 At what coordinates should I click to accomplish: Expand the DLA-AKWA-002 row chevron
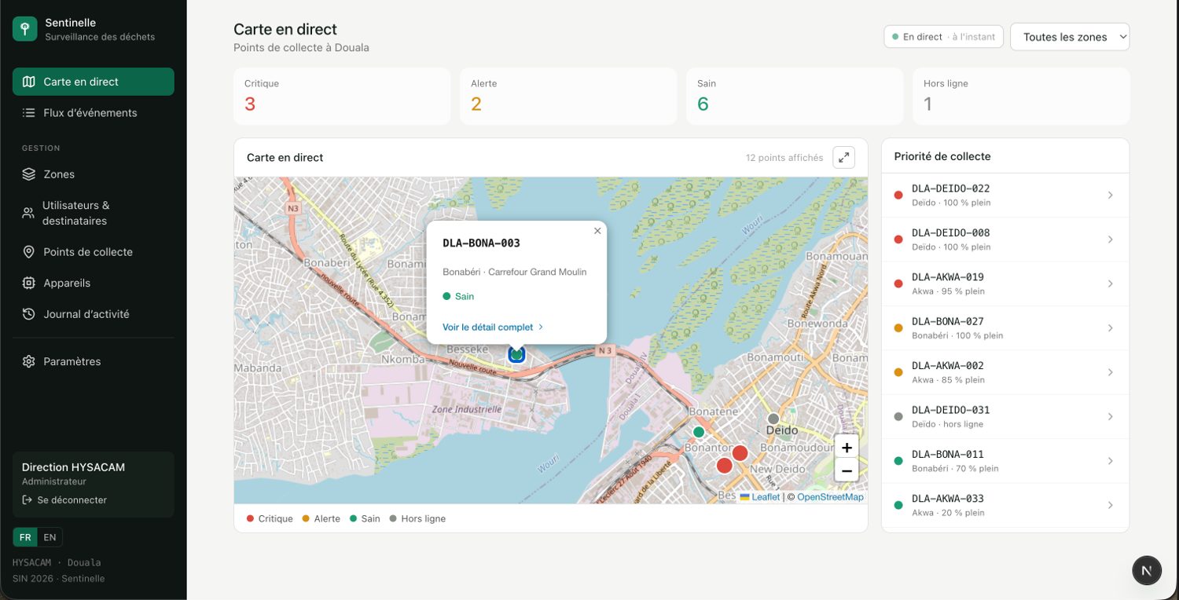click(1110, 372)
